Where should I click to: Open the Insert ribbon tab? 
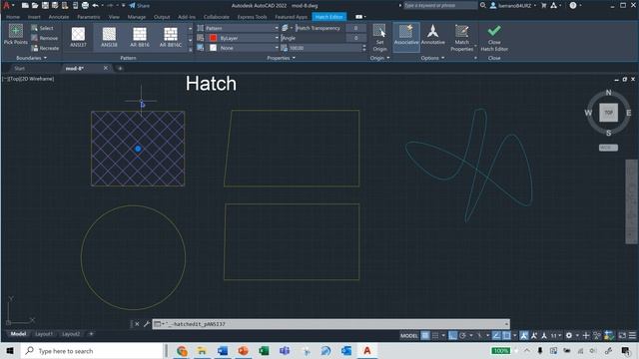(34, 17)
